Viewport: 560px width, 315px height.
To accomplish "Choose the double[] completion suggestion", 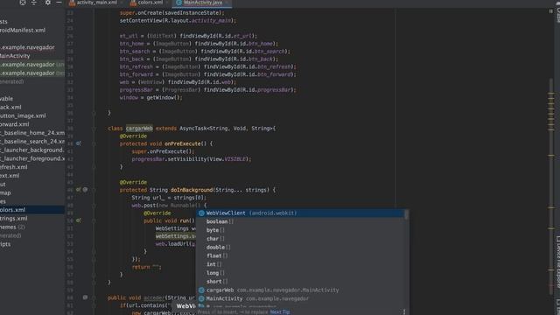I will (299, 247).
